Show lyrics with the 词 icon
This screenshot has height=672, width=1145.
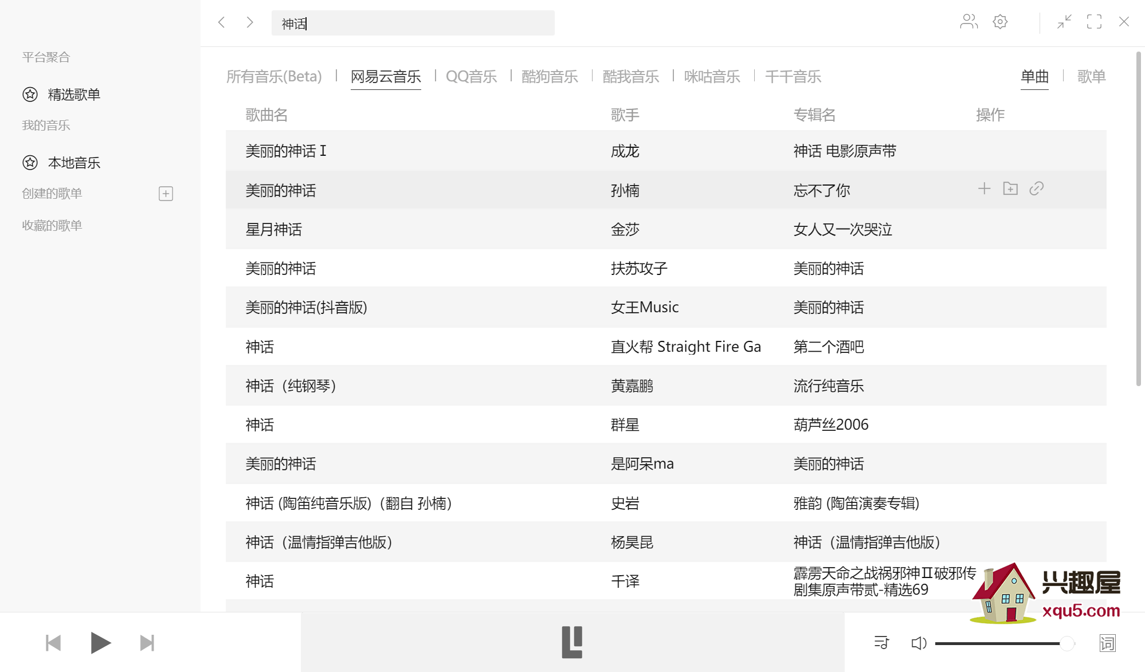pyautogui.click(x=1108, y=643)
